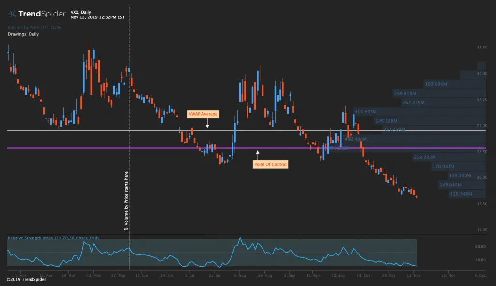Click the 193.696M volume profile bar
496x286 pixels.
436,84
